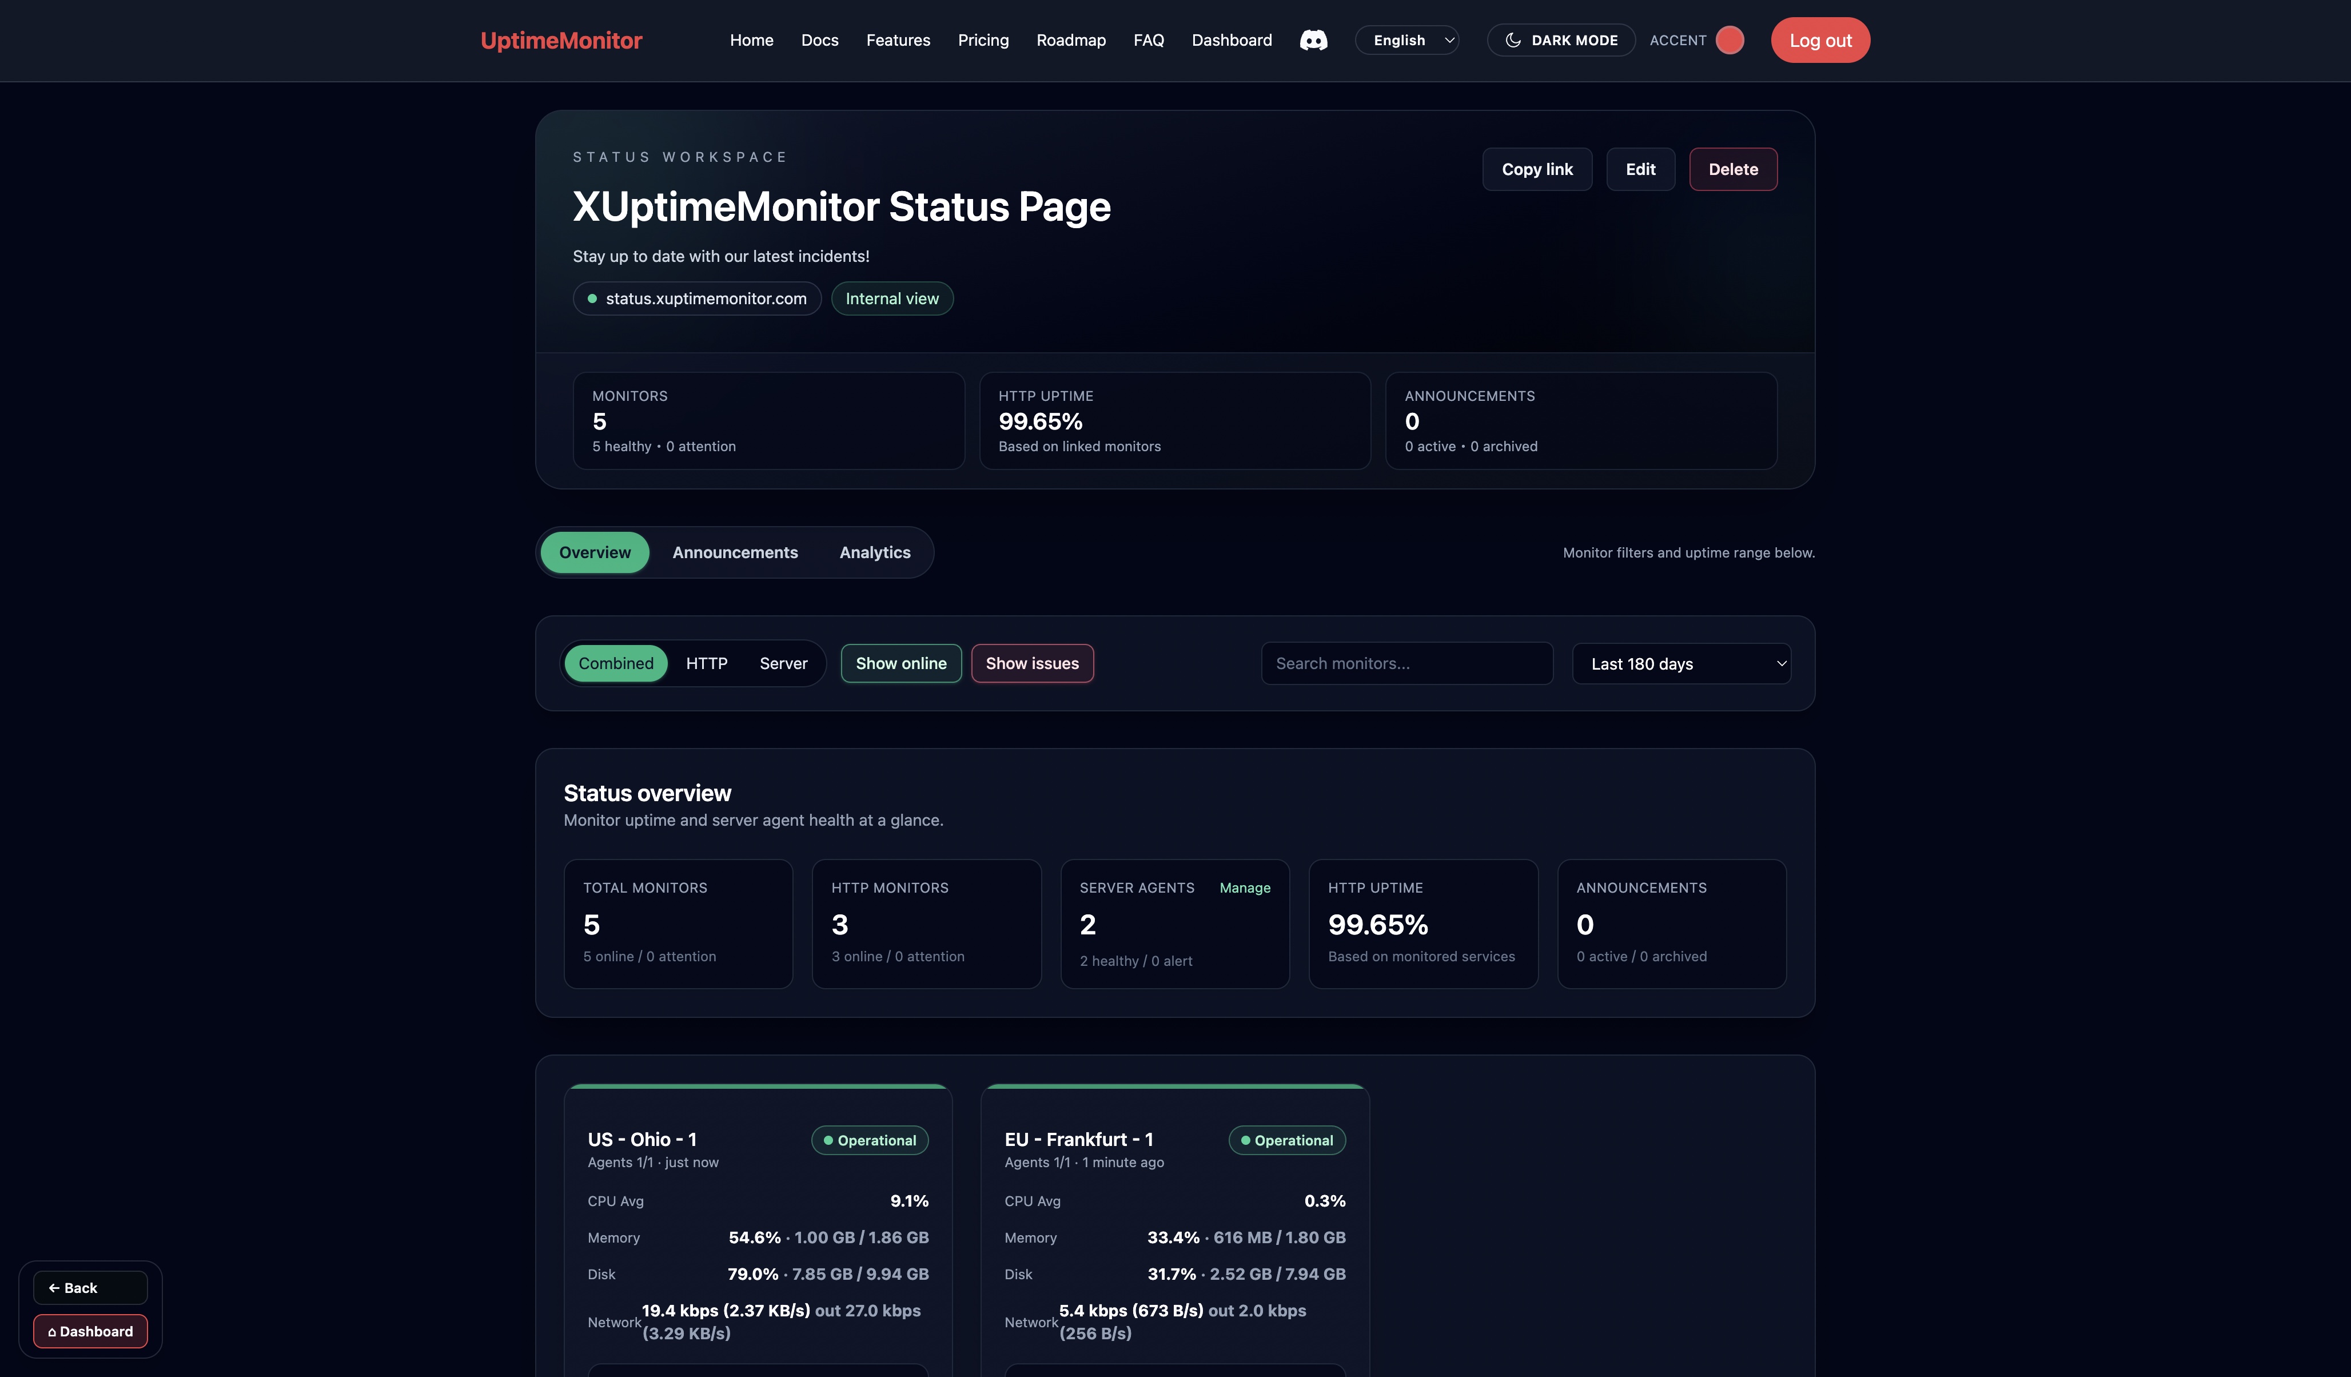The width and height of the screenshot is (2351, 1377).
Task: Click the UptimeMonitor logo
Action: [x=561, y=40]
